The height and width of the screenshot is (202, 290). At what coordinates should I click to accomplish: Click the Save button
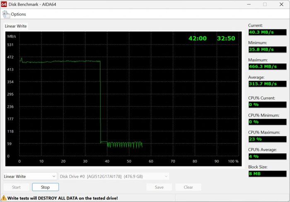[159, 187]
